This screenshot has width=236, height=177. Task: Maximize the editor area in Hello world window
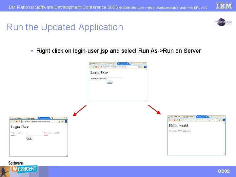[x=224, y=116]
